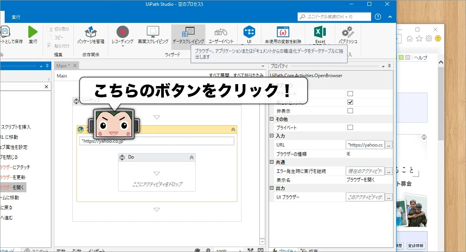Toggle the プライベート checkbox under その他
466x252 pixels.
pyautogui.click(x=350, y=128)
